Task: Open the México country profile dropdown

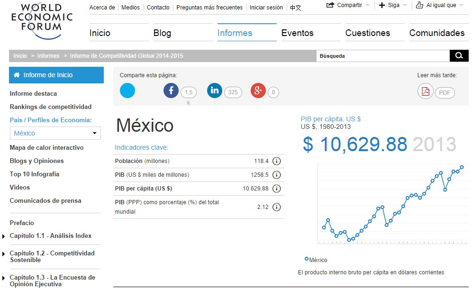Action: (55, 133)
